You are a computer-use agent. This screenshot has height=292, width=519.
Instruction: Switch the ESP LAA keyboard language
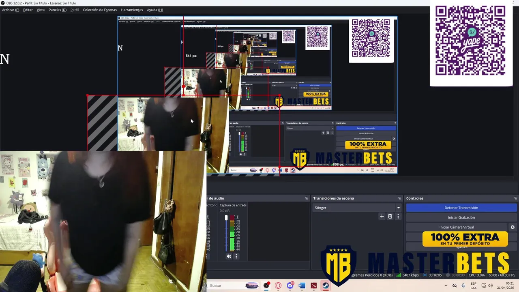tap(473, 286)
